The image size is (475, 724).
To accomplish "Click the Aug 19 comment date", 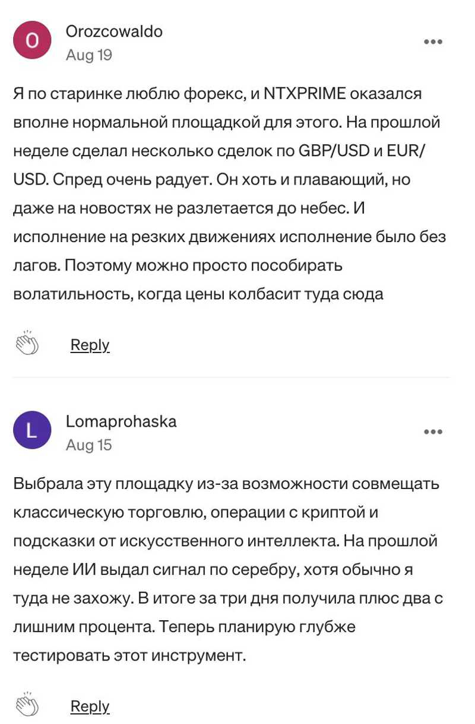I will pos(89,55).
